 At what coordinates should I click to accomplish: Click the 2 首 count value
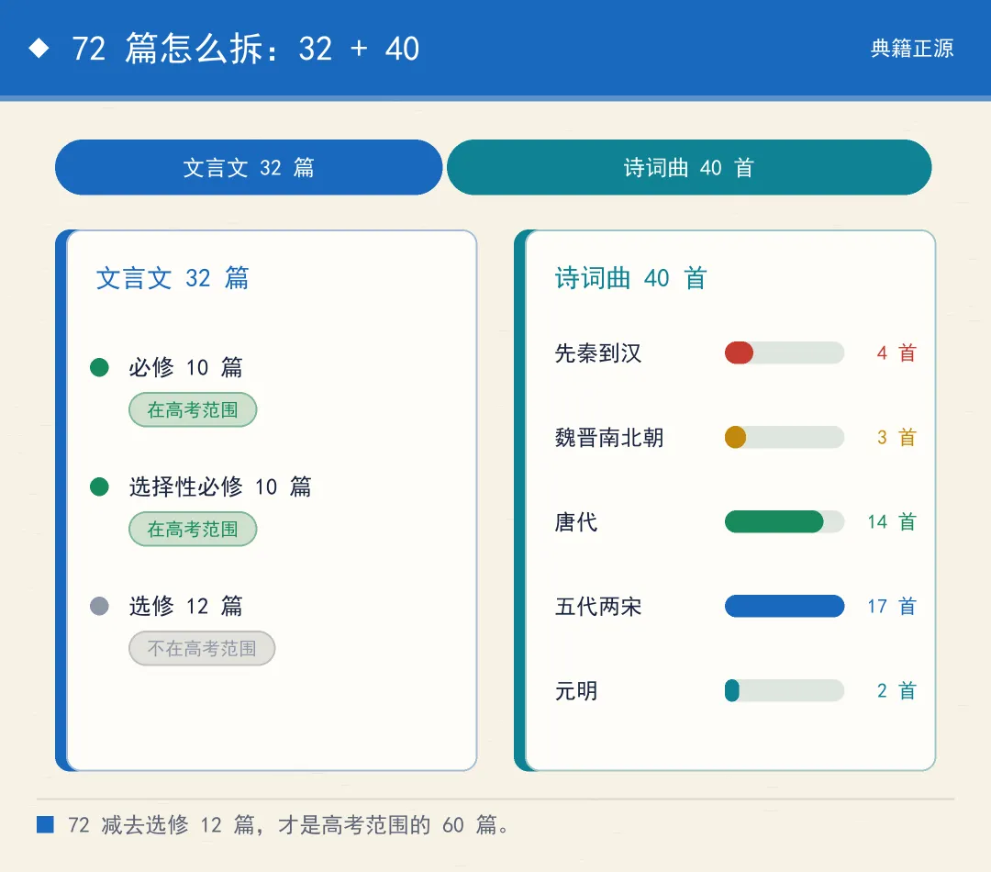896,691
